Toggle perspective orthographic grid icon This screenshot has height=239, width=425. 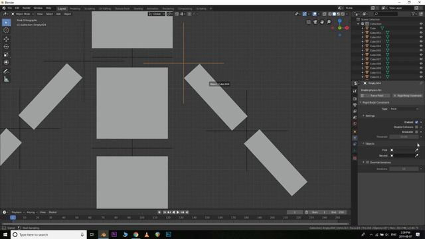pos(308,22)
